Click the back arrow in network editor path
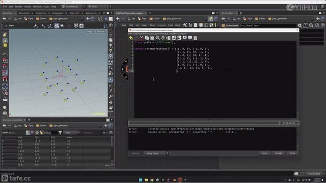 [118, 19]
